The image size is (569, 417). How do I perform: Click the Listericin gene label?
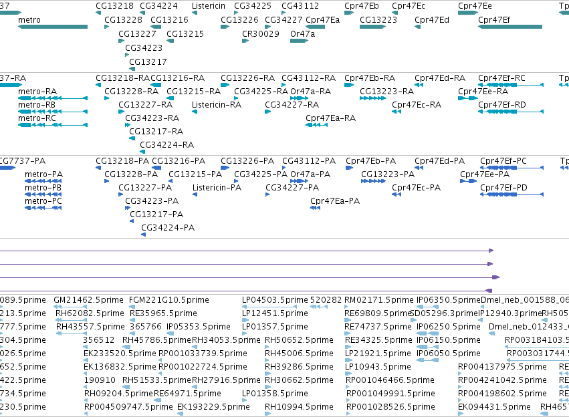tap(209, 6)
